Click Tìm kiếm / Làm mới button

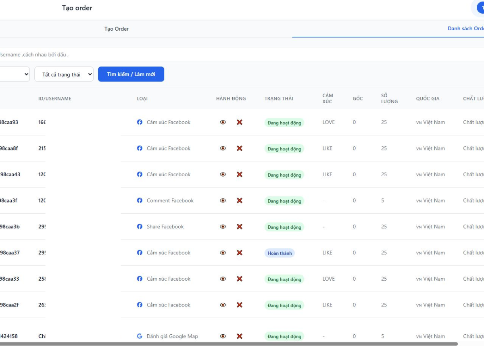click(131, 74)
